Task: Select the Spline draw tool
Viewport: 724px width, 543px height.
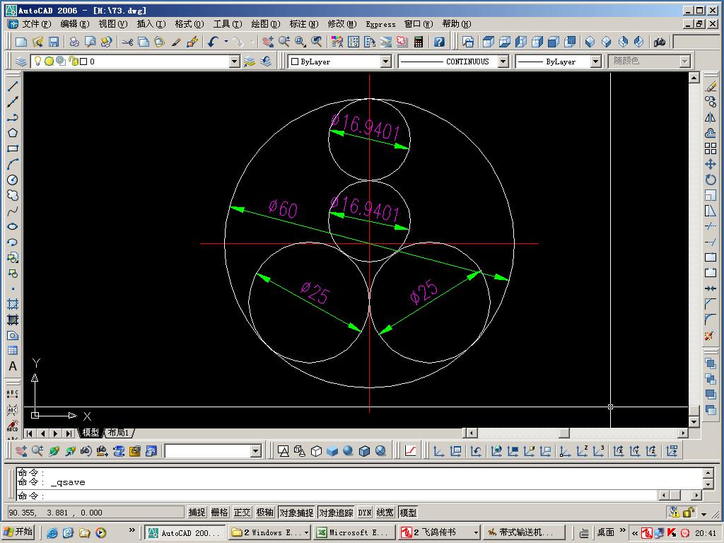Action: point(13,211)
